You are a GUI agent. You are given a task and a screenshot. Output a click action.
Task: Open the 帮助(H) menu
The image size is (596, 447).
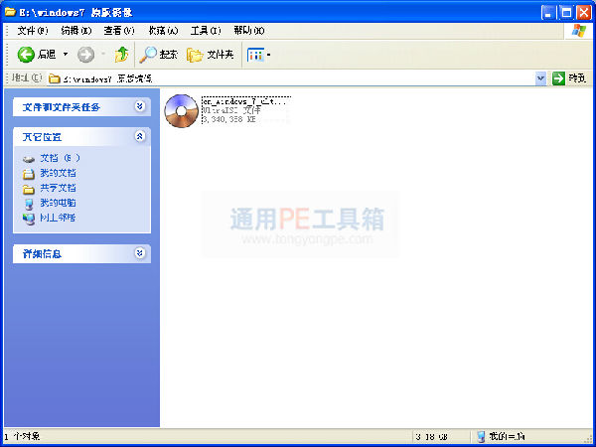(249, 31)
